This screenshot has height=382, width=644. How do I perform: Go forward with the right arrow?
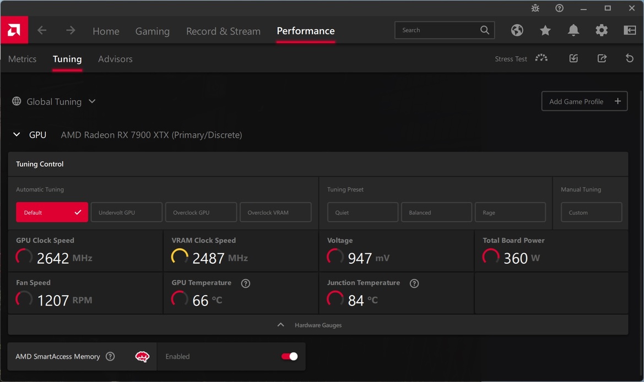(71, 30)
